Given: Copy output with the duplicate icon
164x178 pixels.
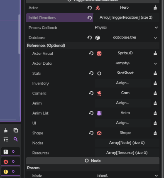Looking at the screenshot, I should [16, 130].
